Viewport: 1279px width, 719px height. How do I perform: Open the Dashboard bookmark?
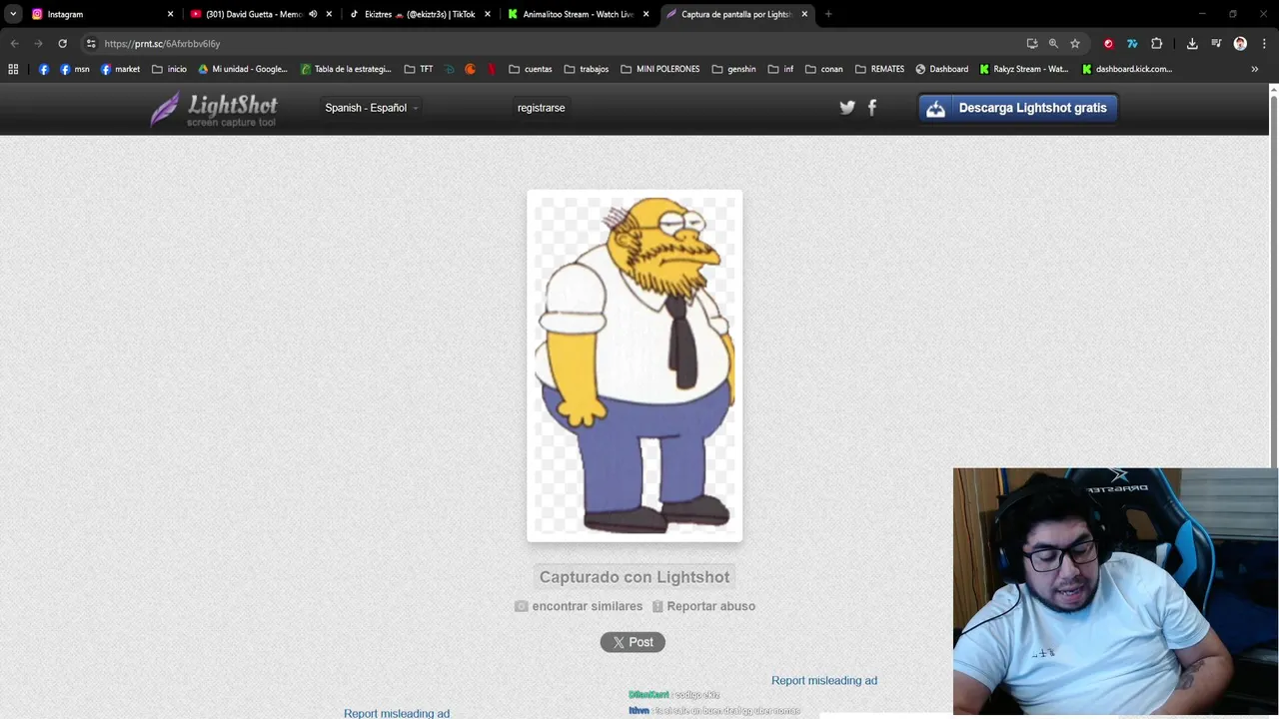pyautogui.click(x=942, y=69)
